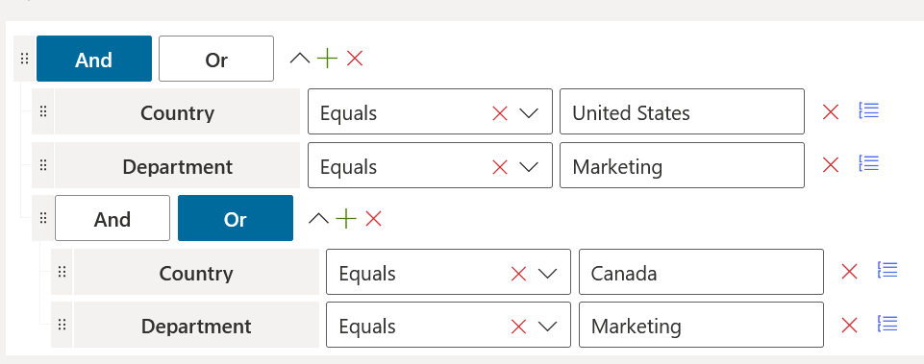Click drag handle of first Department row
The image size is (924, 364).
pyautogui.click(x=43, y=165)
